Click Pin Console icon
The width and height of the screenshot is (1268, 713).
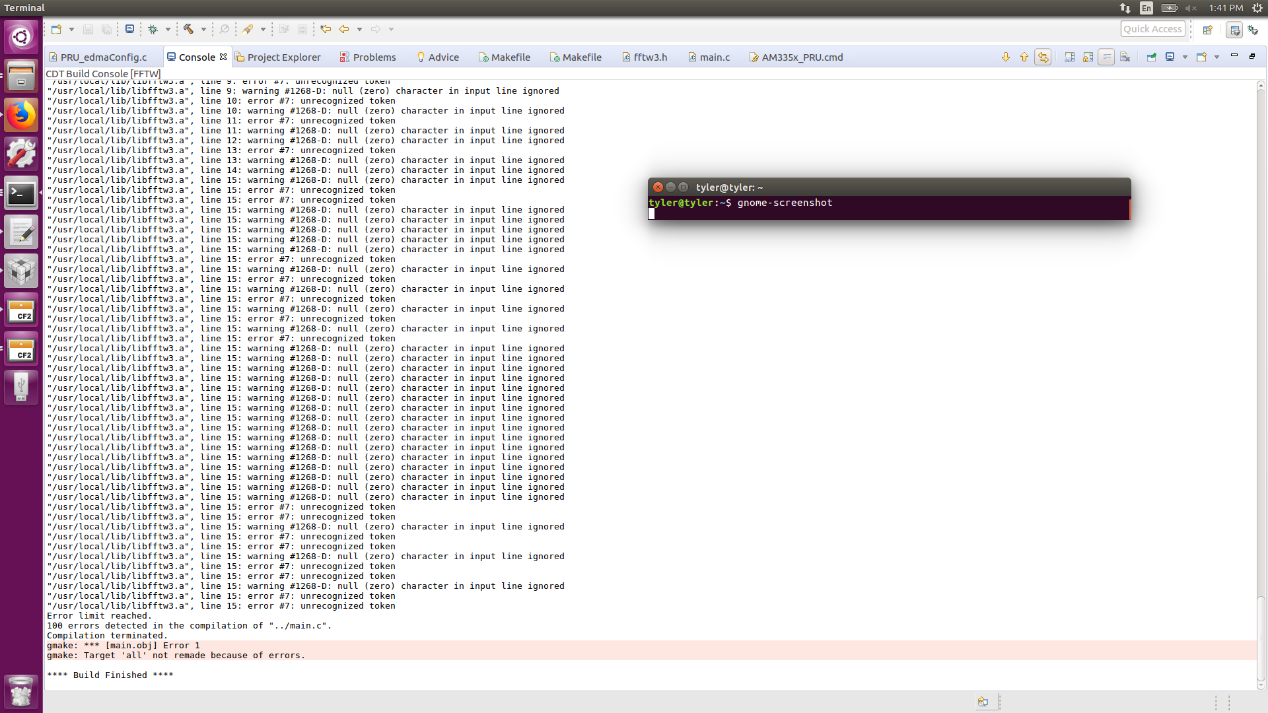[1151, 57]
